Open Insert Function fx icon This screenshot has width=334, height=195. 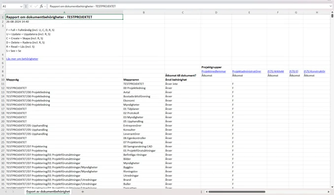tap(41, 6)
